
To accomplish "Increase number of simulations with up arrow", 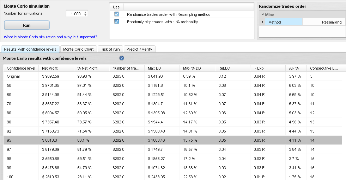I will pyautogui.click(x=85, y=12).
